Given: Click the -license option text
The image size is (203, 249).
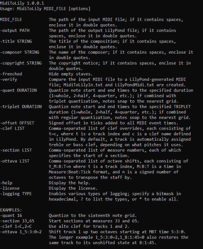Looking at the screenshot, I should tap(10, 188).
